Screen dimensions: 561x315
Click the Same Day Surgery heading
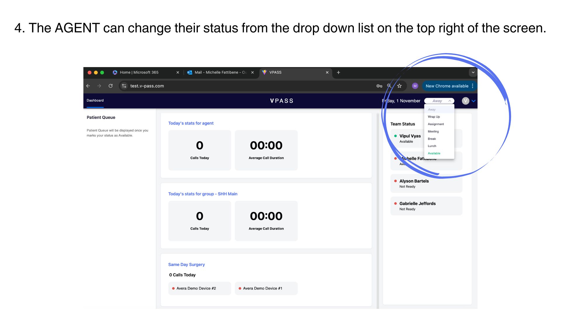(186, 265)
